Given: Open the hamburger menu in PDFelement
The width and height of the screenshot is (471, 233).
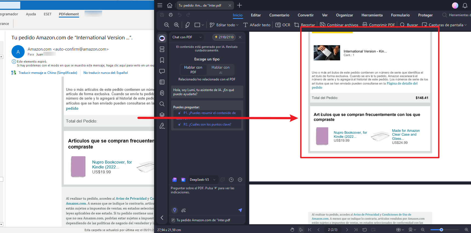Looking at the screenshot, I should coord(160,5).
